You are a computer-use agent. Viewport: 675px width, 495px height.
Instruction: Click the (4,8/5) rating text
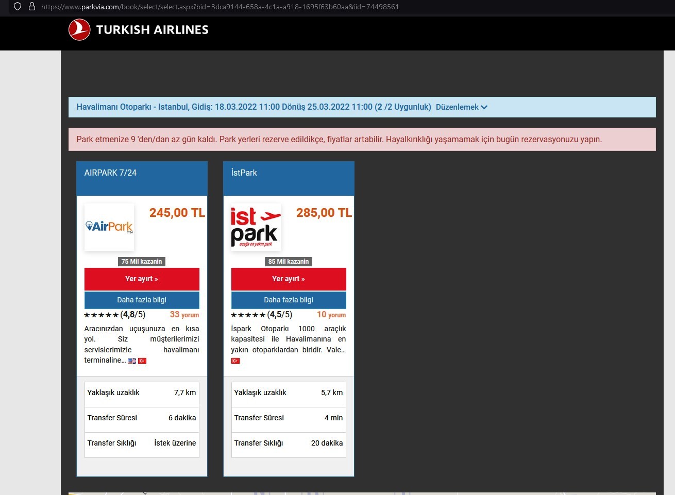click(x=133, y=315)
